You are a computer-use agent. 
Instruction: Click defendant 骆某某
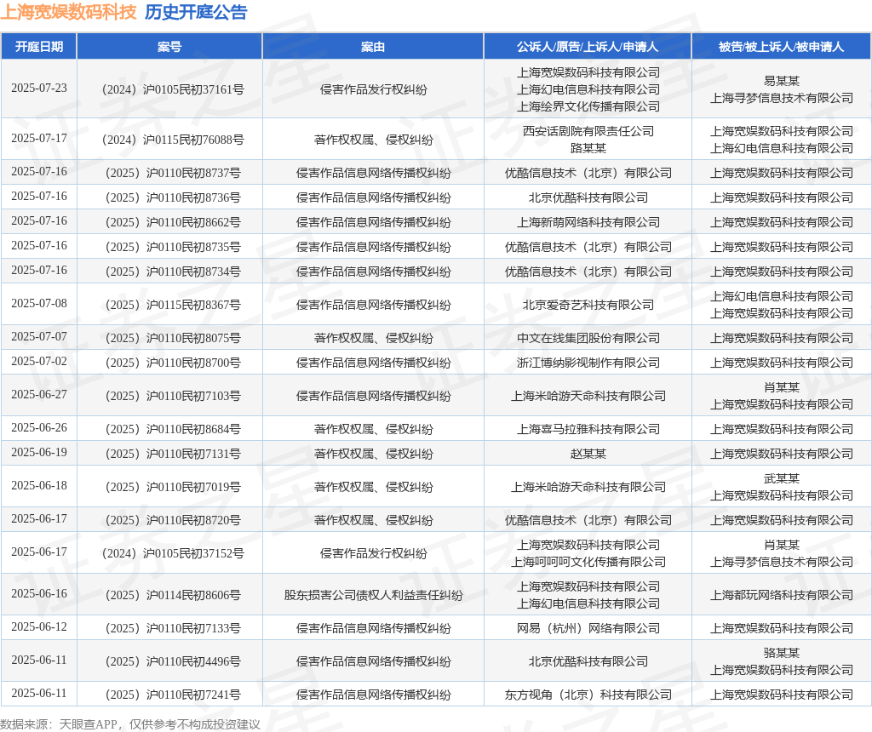point(782,653)
